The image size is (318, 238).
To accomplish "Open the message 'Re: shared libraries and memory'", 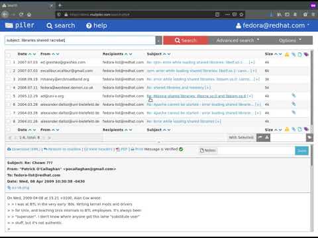I will pos(176,88).
